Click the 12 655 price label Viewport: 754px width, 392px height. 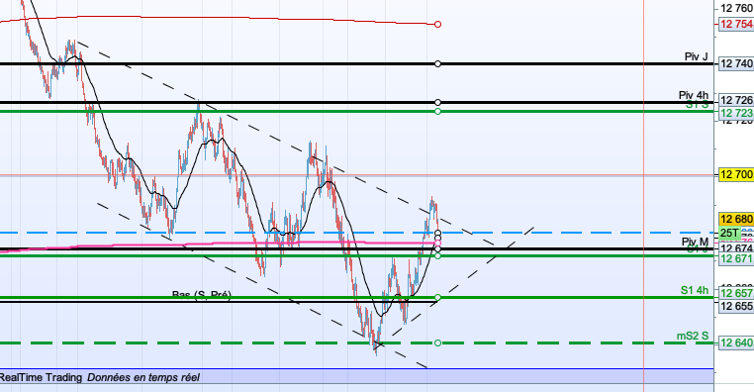pos(736,306)
